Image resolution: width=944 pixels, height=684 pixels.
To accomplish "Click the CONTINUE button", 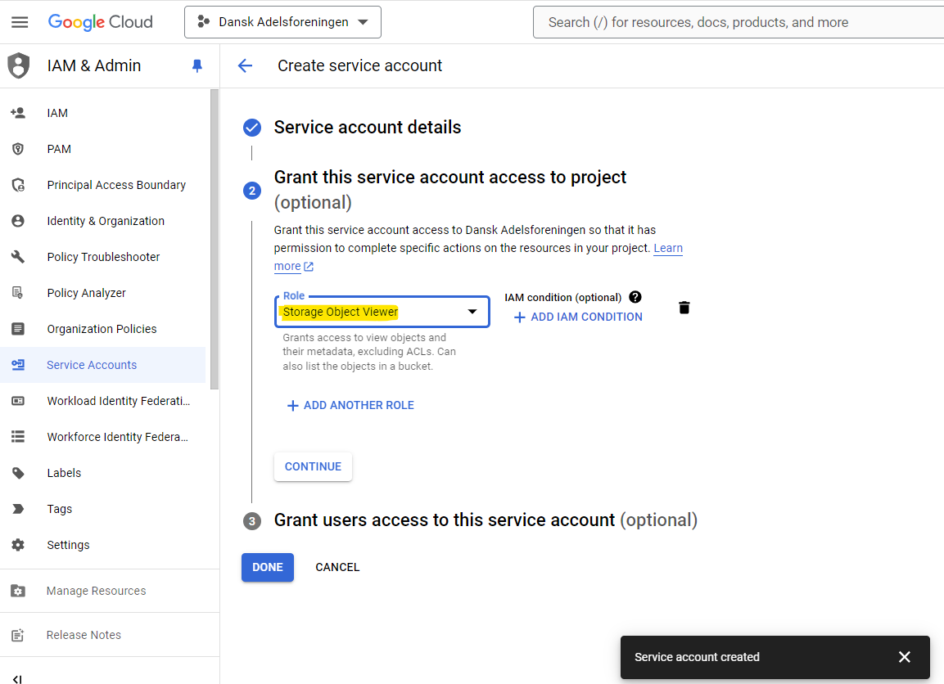I will click(313, 466).
